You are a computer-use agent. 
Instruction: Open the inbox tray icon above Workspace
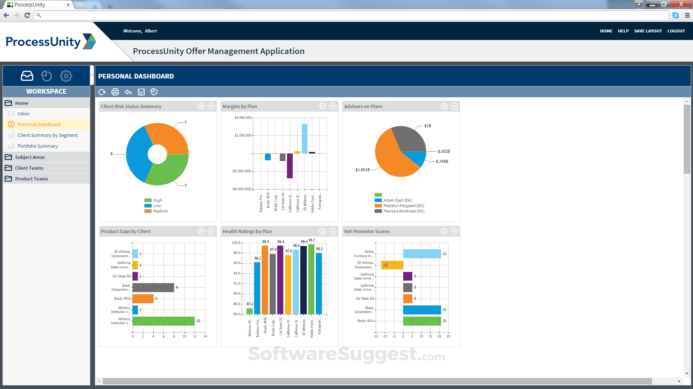click(x=27, y=76)
